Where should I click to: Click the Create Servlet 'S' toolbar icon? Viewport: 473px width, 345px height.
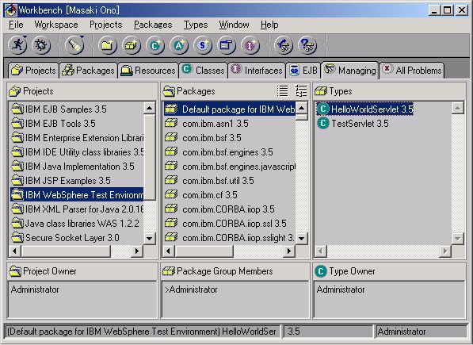coord(203,45)
